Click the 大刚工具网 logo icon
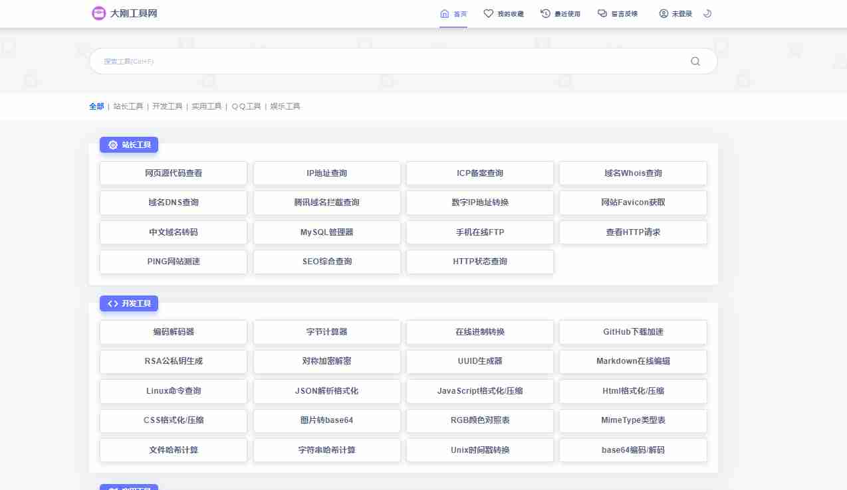The image size is (847, 490). pyautogui.click(x=98, y=13)
